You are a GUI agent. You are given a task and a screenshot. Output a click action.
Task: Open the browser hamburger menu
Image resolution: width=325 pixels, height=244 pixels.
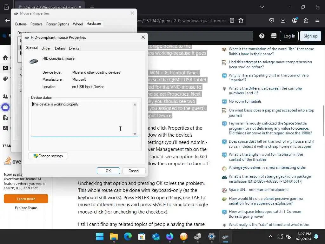pos(317,20)
